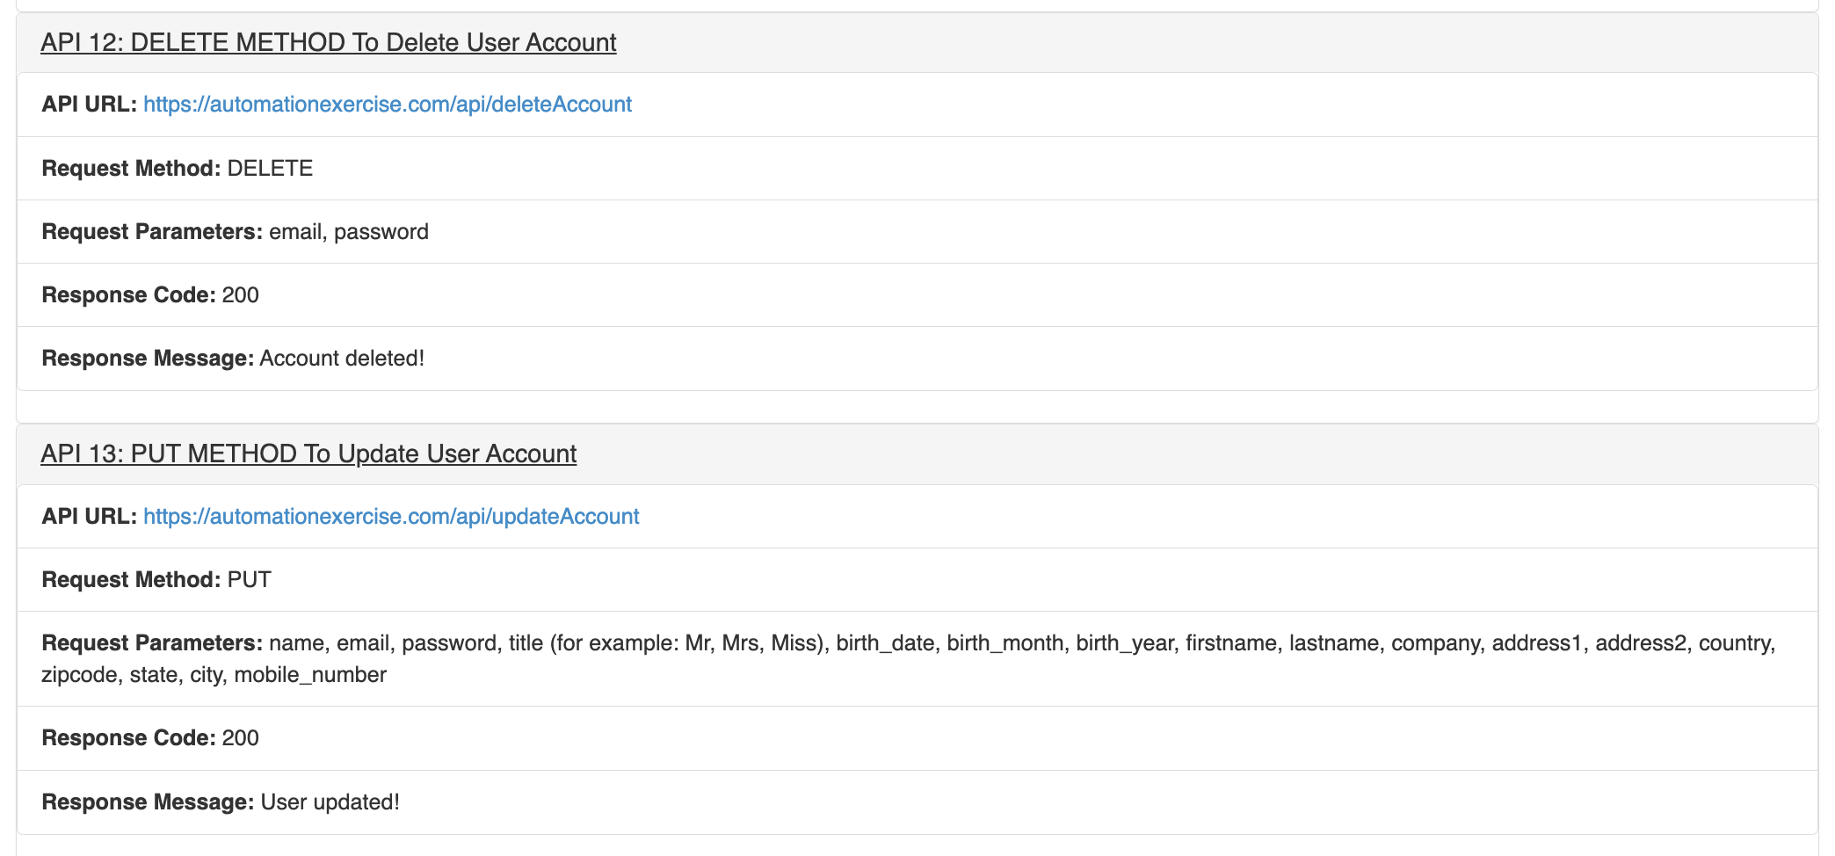
Task: Open the deleteAccount API URL link
Action: point(387,104)
